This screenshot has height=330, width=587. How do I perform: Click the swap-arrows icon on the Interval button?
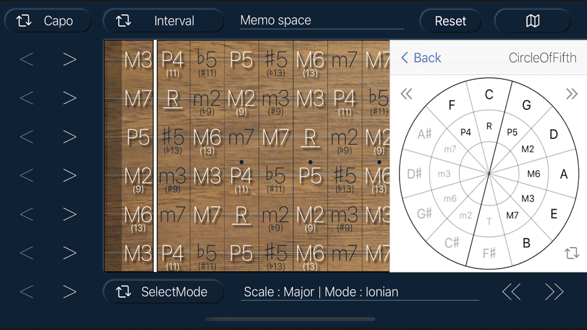pyautogui.click(x=123, y=21)
